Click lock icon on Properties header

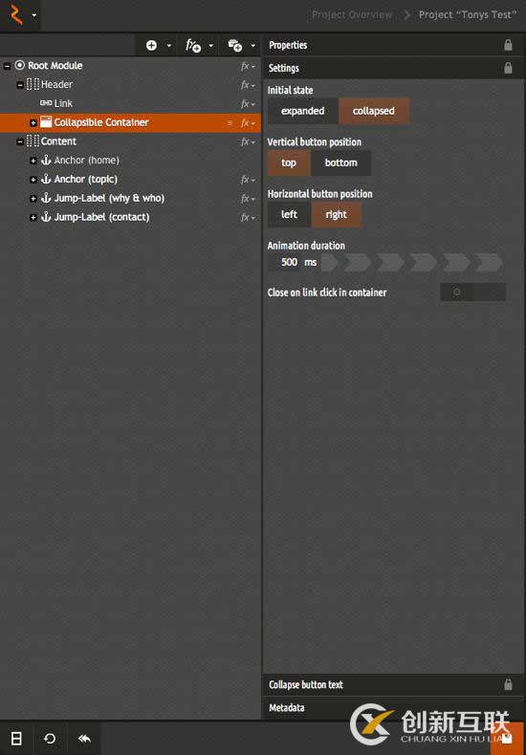pos(508,45)
